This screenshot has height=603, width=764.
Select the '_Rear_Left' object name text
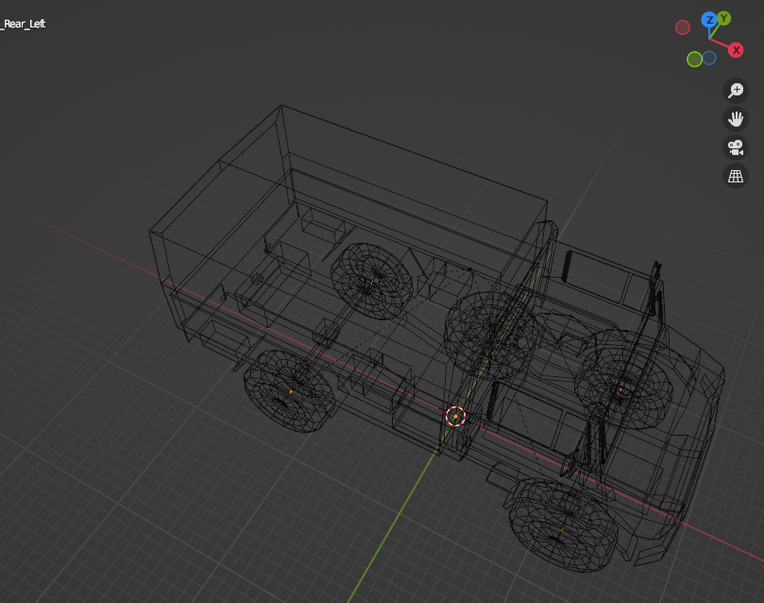[23, 24]
